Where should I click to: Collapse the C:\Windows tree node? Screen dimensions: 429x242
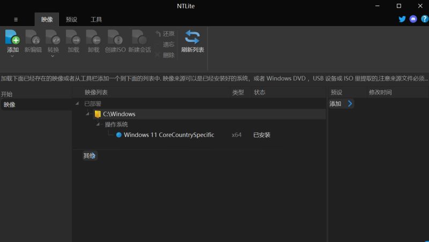point(87,114)
